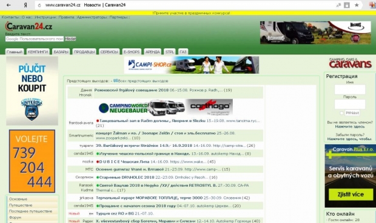Open the translate page icon

[338, 5]
